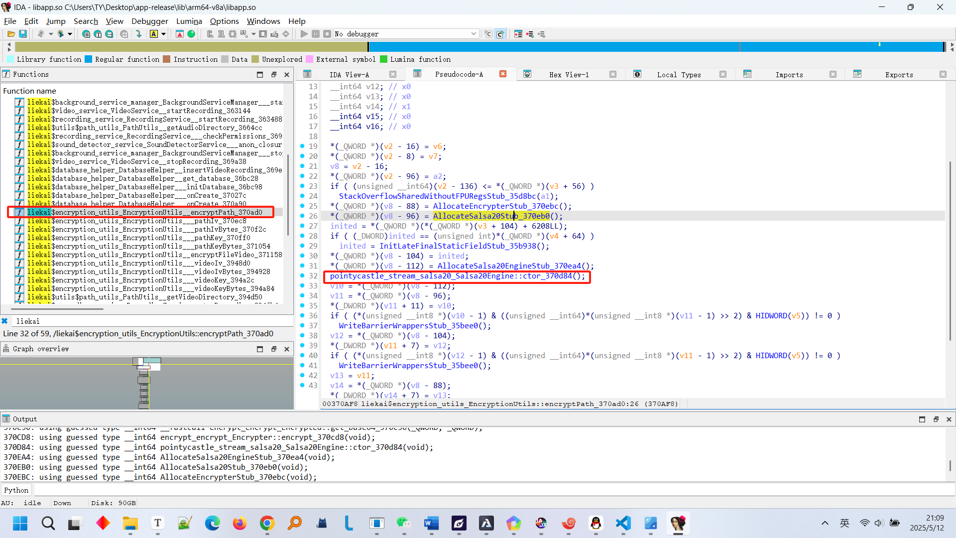Expand dropdown arrow next to yellow 'A' icon

pyautogui.click(x=163, y=34)
